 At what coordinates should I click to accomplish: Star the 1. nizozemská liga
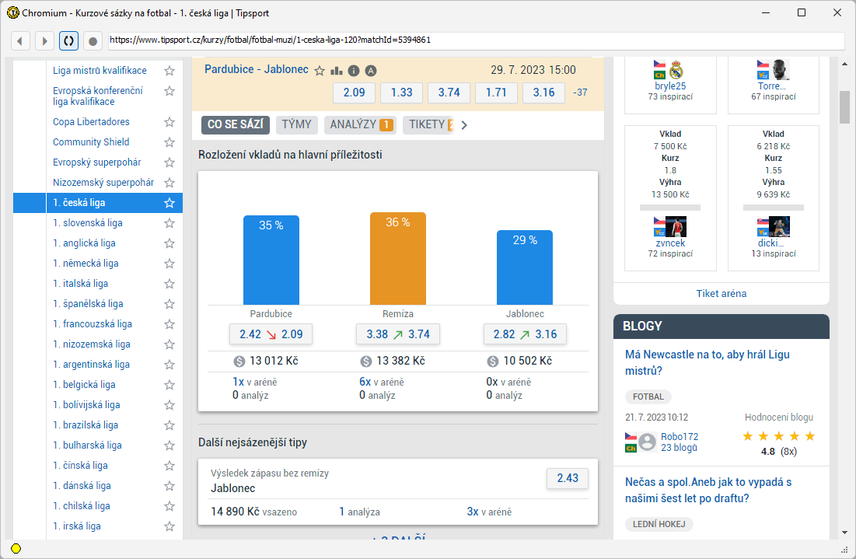(169, 344)
